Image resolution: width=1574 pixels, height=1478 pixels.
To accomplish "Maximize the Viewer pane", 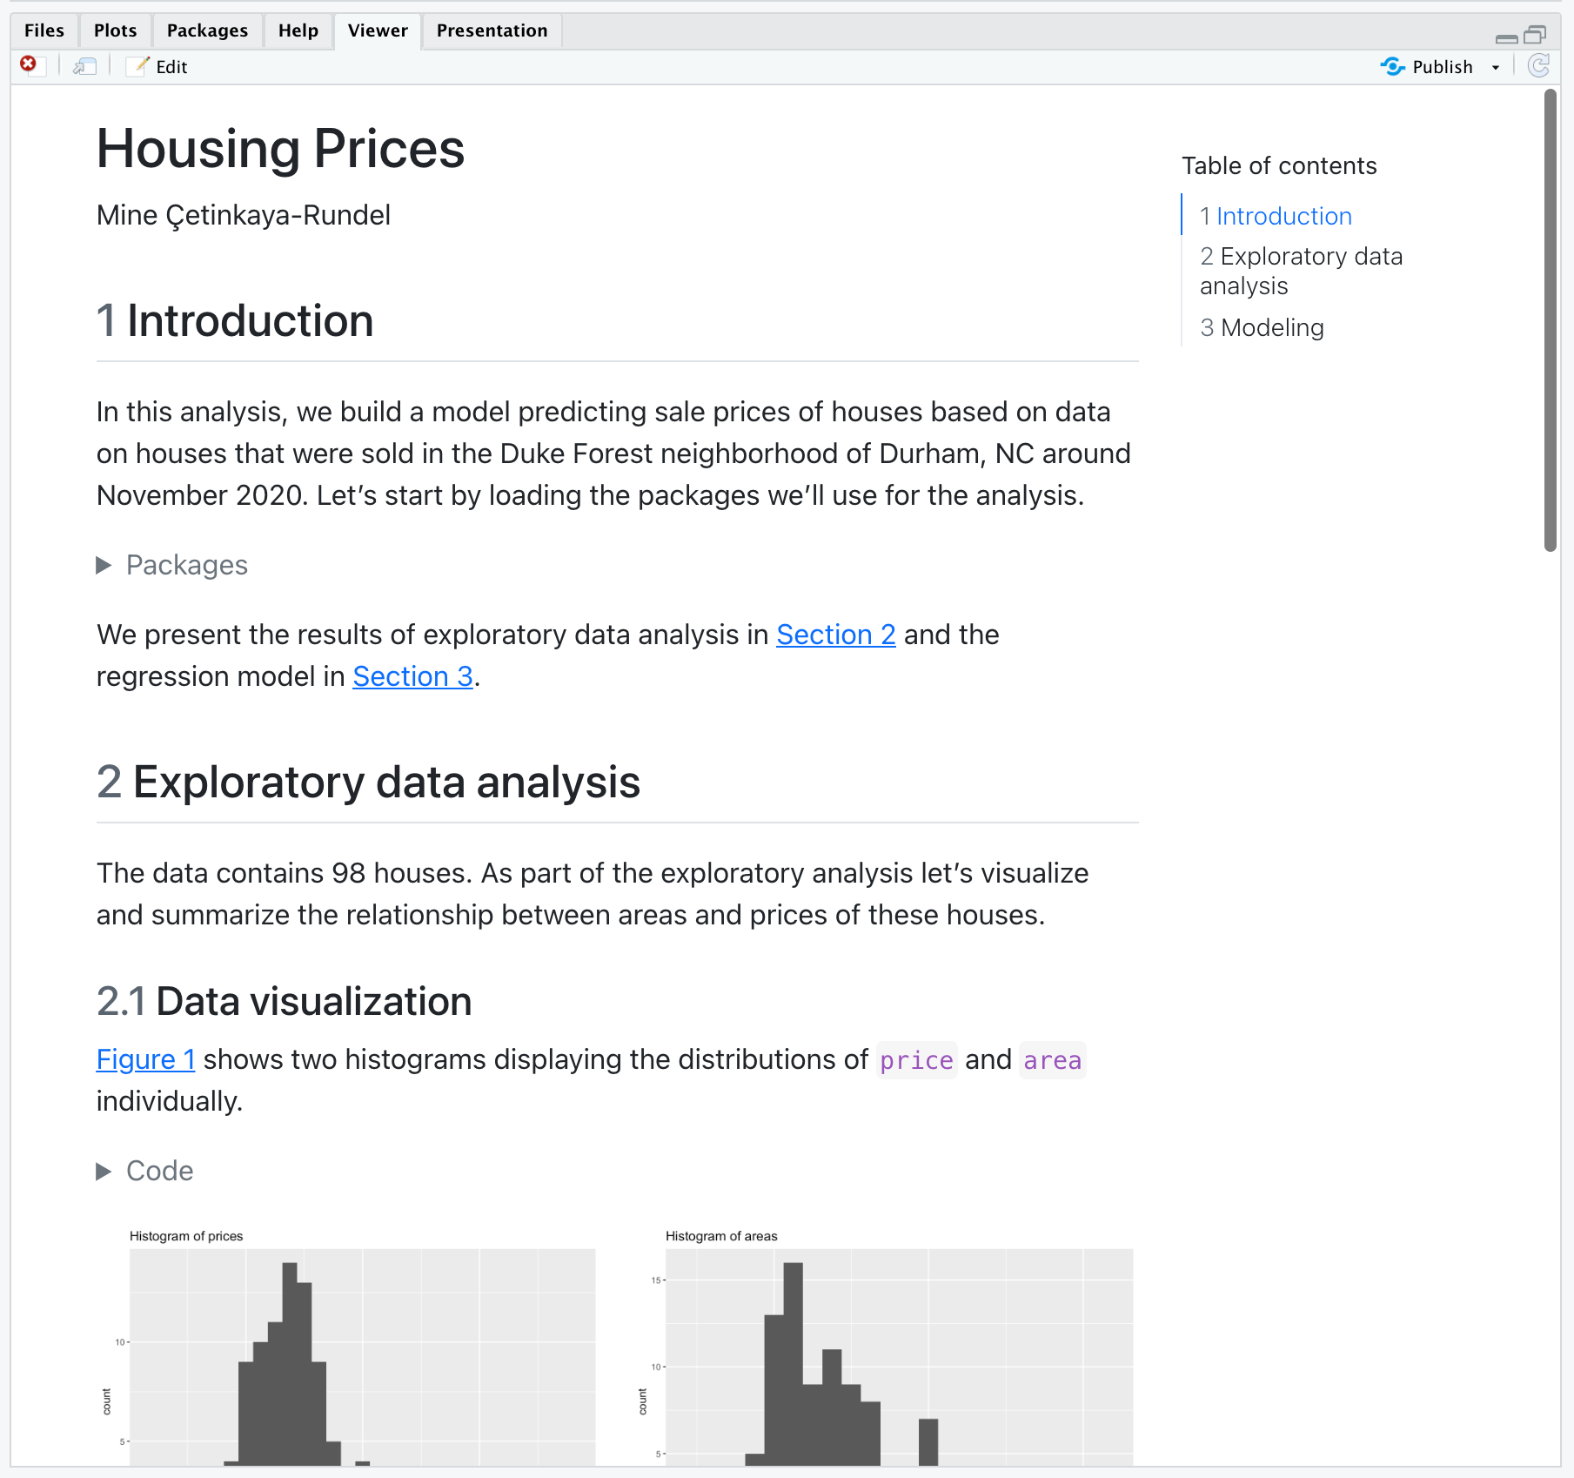I will pyautogui.click(x=1533, y=35).
